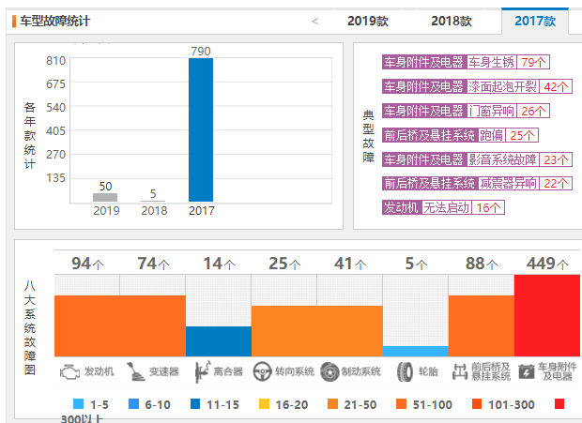Click the red 300以上 legend swatch
The height and width of the screenshot is (423, 582).
559,403
